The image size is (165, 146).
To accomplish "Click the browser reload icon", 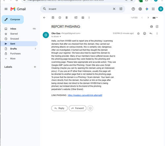I will pyautogui.click(x=17, y=0).
